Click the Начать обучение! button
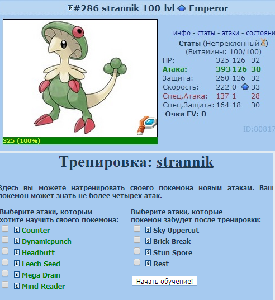This screenshot has height=300, width=275. pos(164,281)
